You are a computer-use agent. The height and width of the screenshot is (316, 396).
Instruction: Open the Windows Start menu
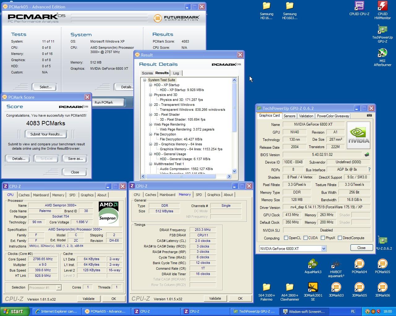(x=15, y=311)
